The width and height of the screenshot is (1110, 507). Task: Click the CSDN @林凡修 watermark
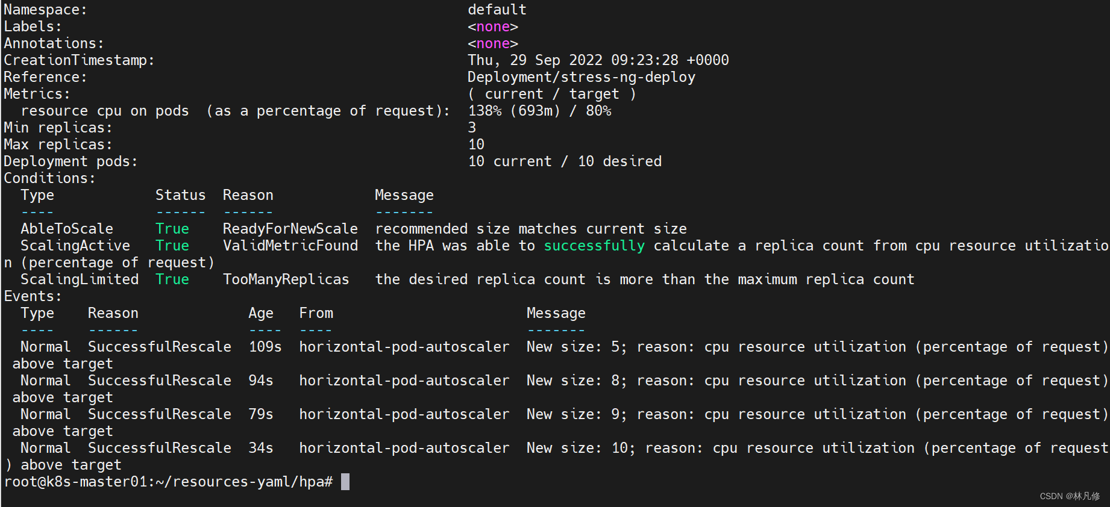(1070, 496)
